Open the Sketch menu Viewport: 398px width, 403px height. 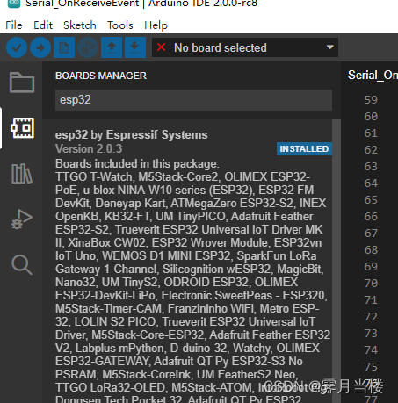click(x=80, y=25)
